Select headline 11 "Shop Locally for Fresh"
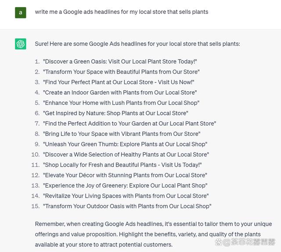The width and height of the screenshot is (281, 252). (122, 165)
